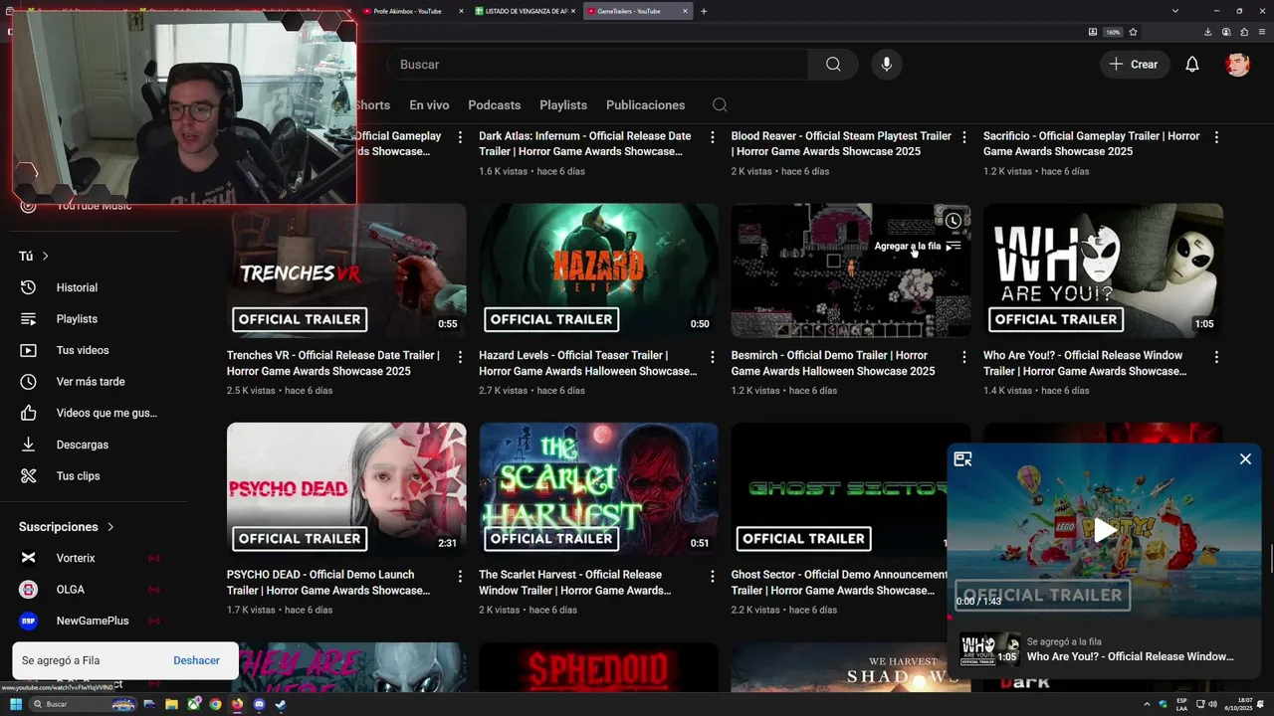Open options menu for Dark Atlas: Infernum video
Screen dimensions: 1274x716
712,137
